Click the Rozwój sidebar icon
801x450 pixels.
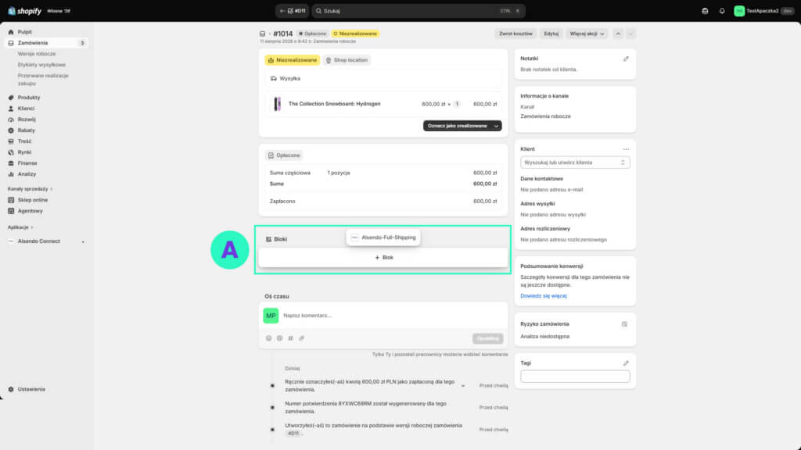pyautogui.click(x=11, y=120)
